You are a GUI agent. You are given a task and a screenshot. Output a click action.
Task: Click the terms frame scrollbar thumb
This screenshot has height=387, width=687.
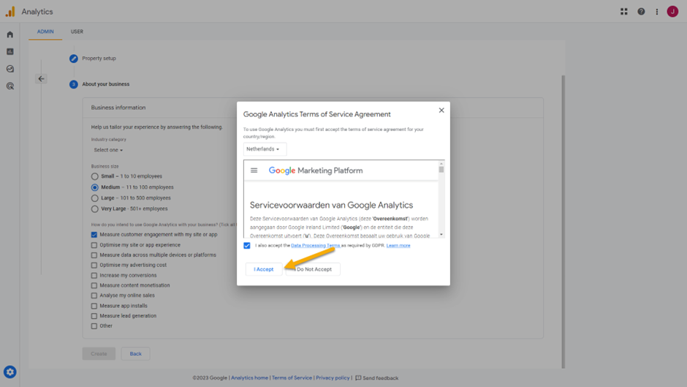pos(441,170)
